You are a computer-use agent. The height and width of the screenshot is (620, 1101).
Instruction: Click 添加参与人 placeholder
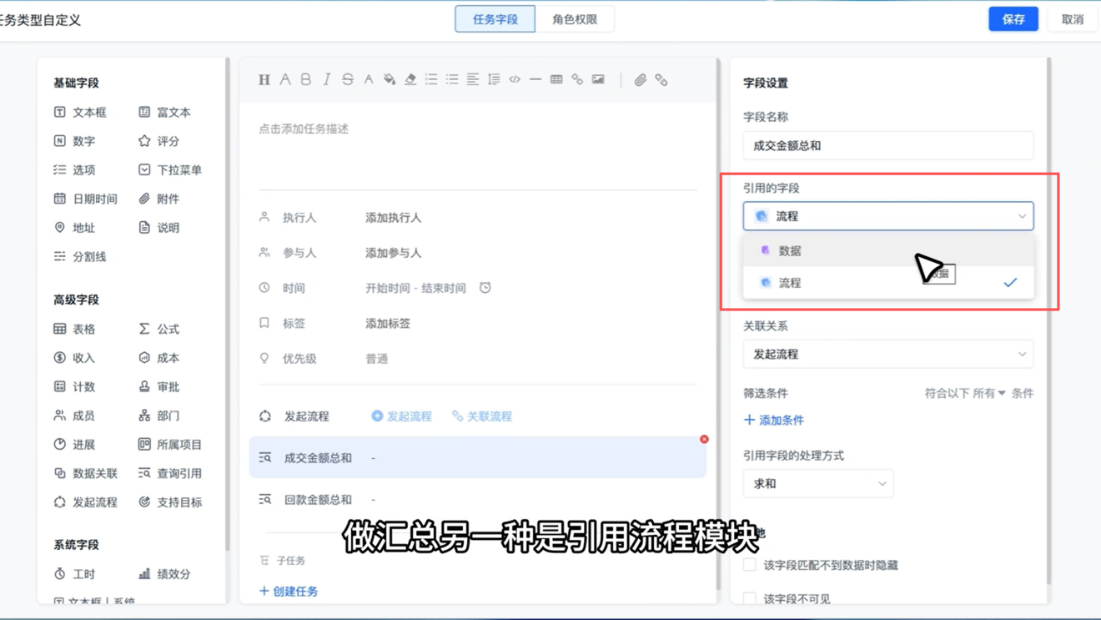click(394, 253)
